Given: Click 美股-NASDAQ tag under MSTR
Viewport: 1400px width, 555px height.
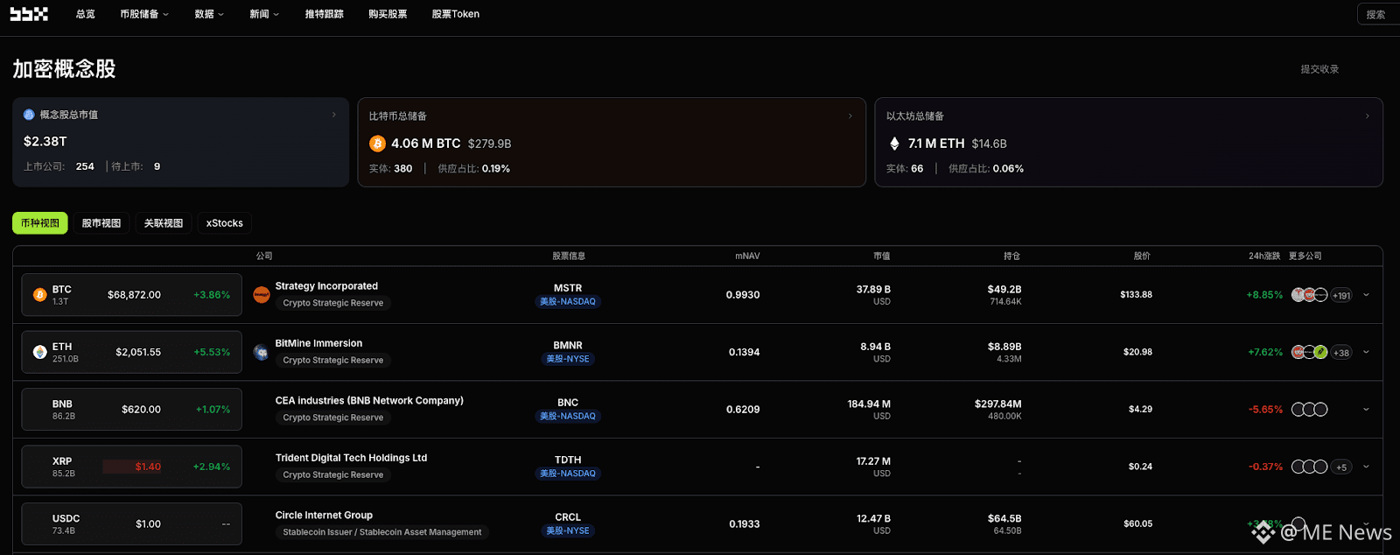Looking at the screenshot, I should tap(568, 302).
